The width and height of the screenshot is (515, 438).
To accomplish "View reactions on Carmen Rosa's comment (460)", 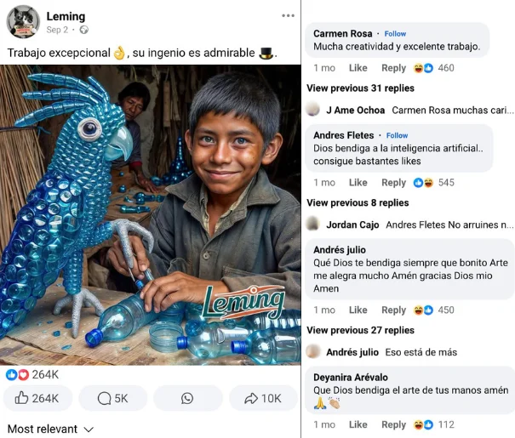I will 434,68.
